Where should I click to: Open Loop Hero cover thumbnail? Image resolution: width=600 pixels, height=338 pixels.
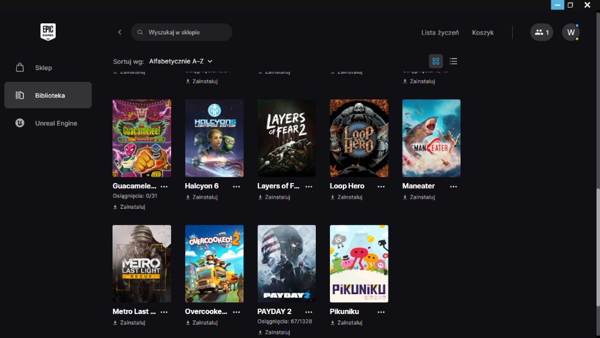tap(359, 138)
